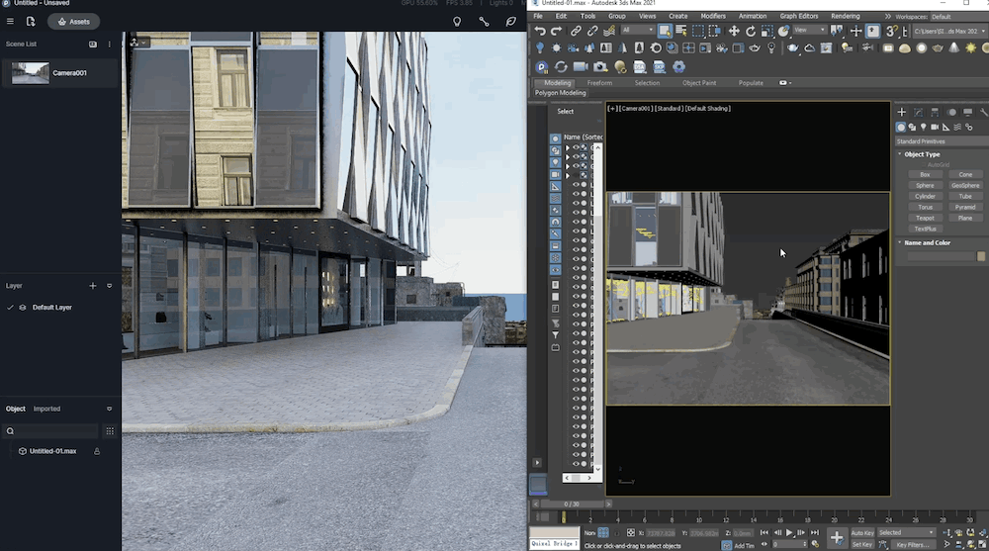Click the lock icon beside Untitled-01.max
Image resolution: width=989 pixels, height=551 pixels.
pyautogui.click(x=97, y=451)
